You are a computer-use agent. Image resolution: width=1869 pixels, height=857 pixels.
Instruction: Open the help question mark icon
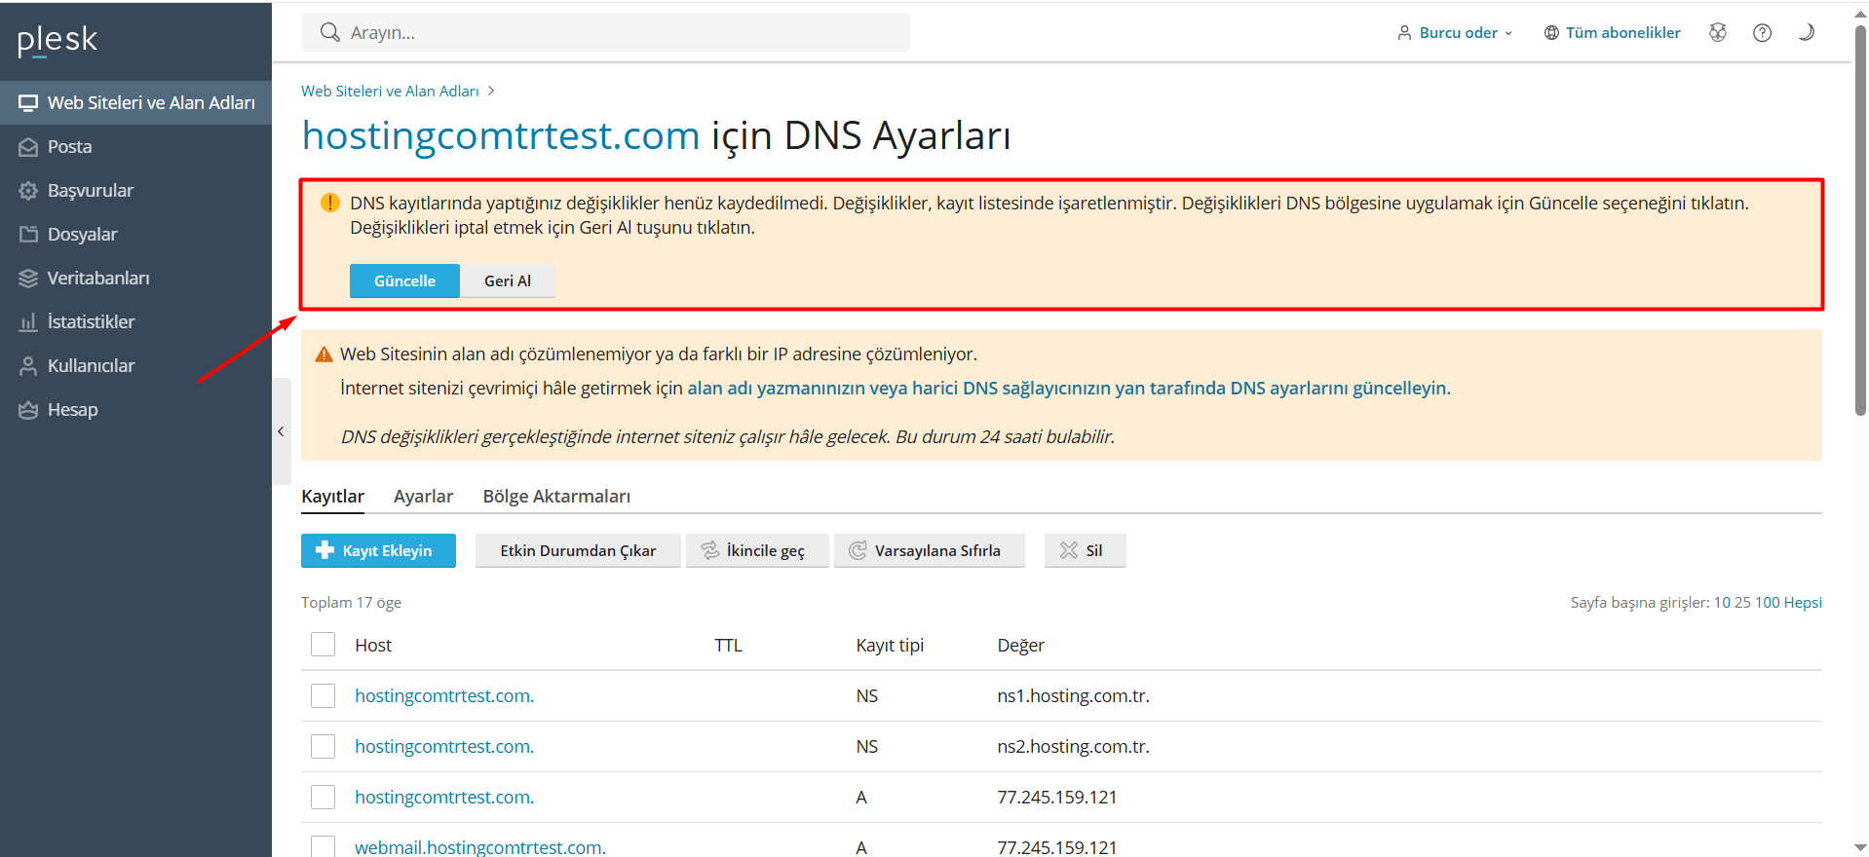pyautogui.click(x=1762, y=32)
